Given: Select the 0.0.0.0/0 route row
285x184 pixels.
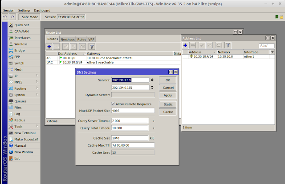Looking at the screenshot, I should click(113, 58).
